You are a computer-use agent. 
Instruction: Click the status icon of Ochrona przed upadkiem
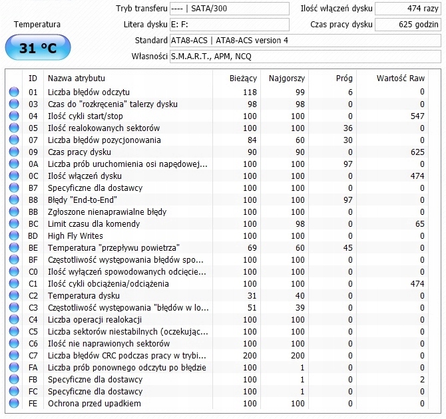14,403
